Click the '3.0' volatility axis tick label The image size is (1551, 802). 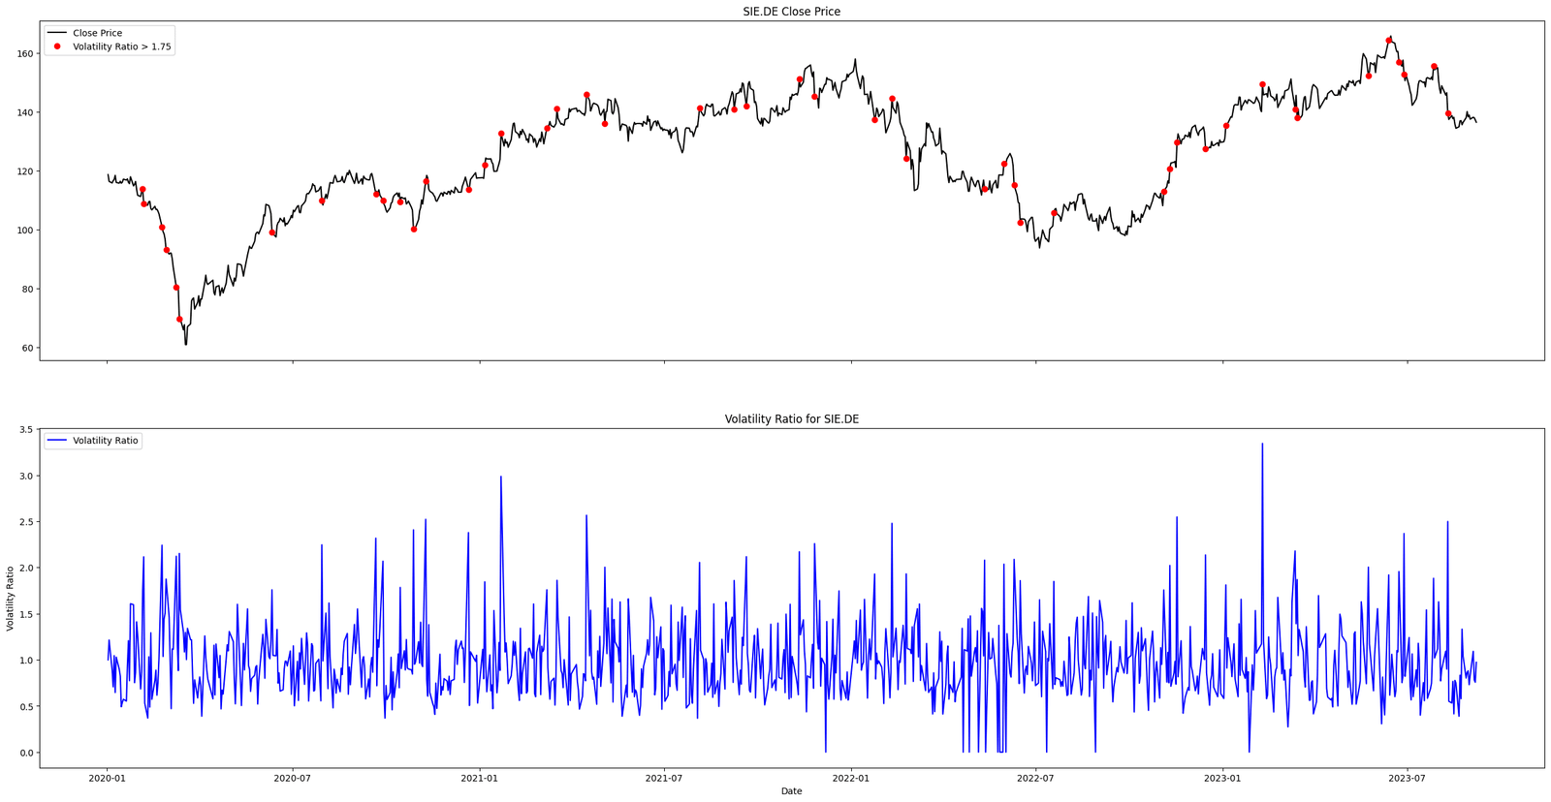(x=26, y=477)
